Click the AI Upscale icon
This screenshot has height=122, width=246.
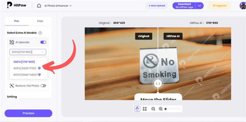[12, 42]
